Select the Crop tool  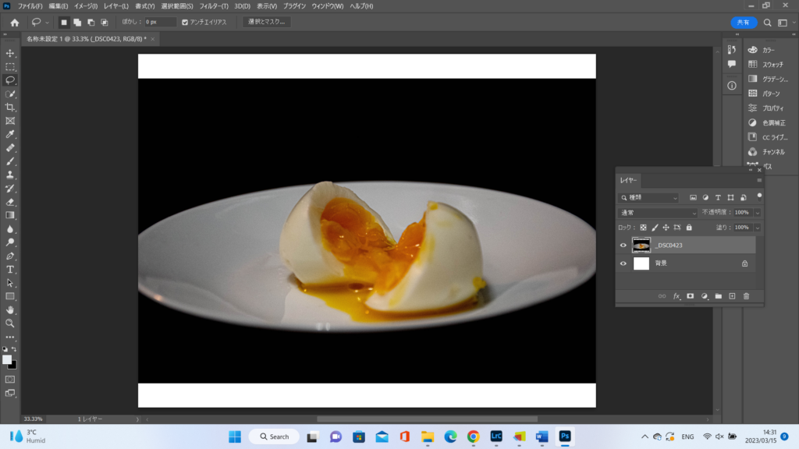pos(10,108)
